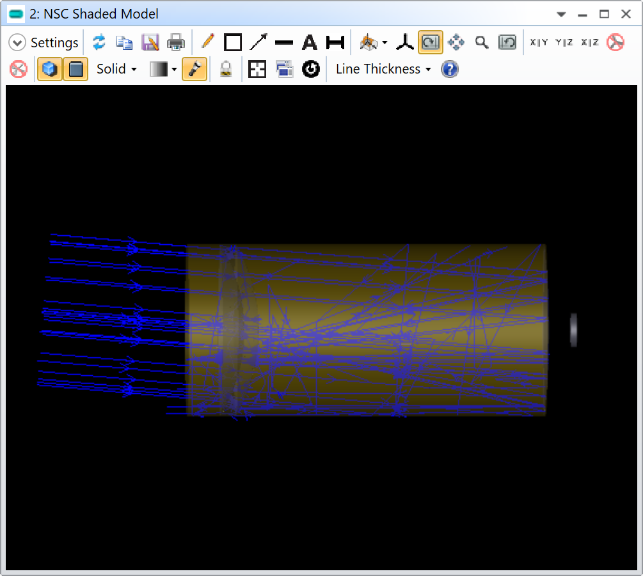Switch to the Y|Z plane view

pos(564,42)
